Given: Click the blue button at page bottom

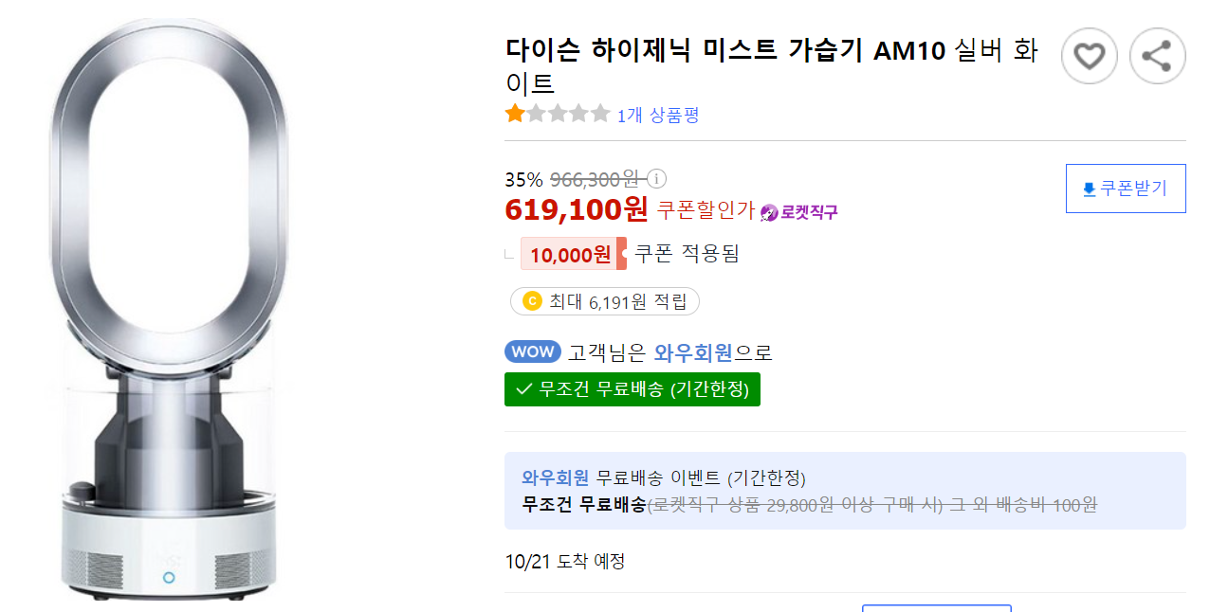Looking at the screenshot, I should point(937,609).
